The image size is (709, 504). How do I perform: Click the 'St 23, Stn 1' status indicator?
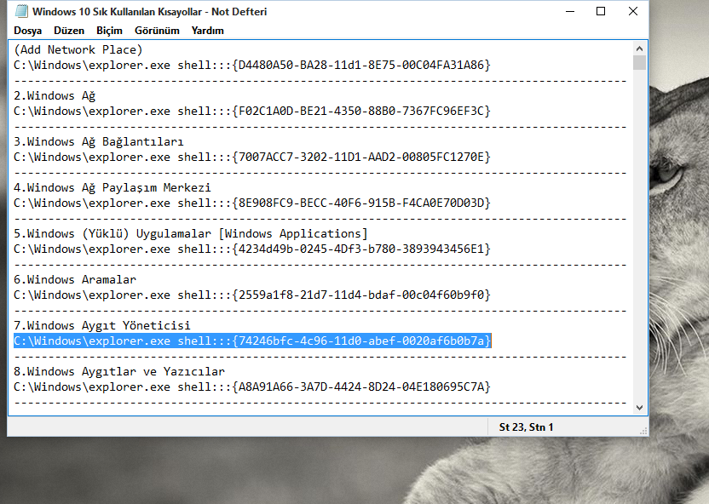[x=526, y=427]
